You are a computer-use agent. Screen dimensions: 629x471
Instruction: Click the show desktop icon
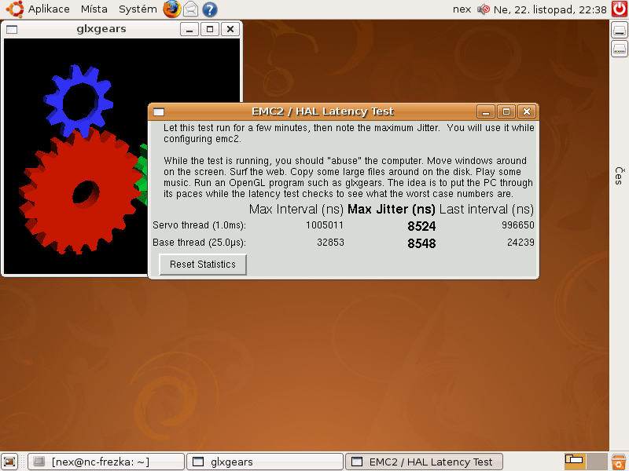coord(9,462)
